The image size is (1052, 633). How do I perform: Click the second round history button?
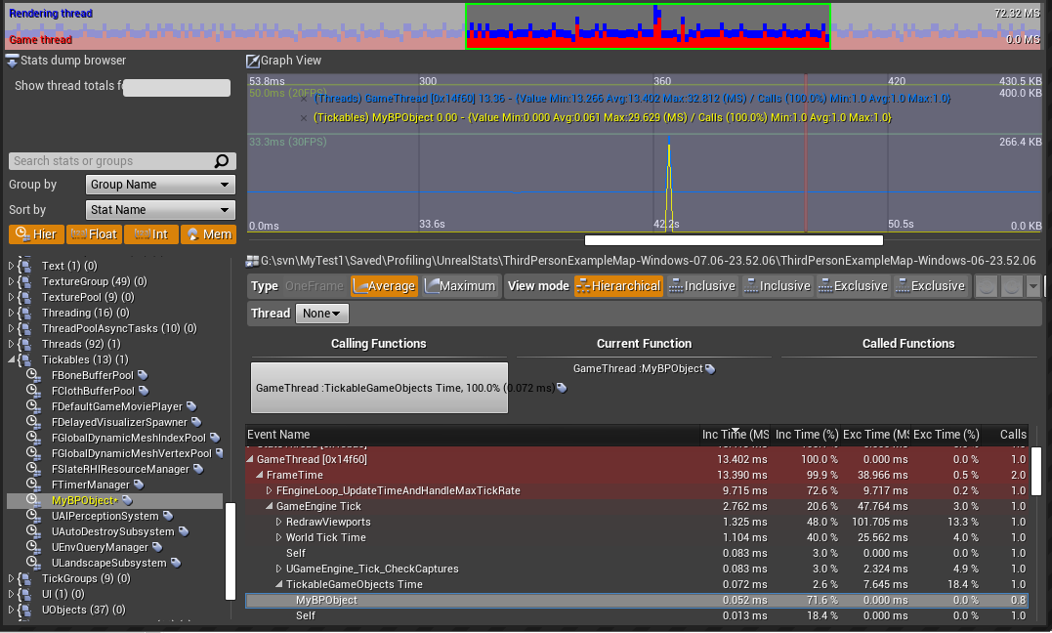point(1011,286)
